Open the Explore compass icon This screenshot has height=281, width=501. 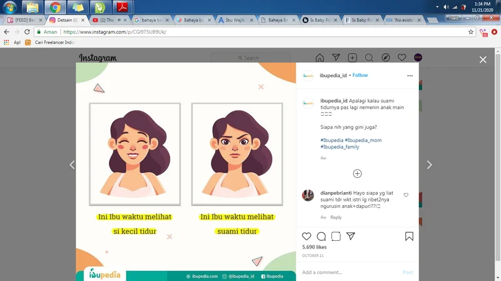pyautogui.click(x=386, y=58)
